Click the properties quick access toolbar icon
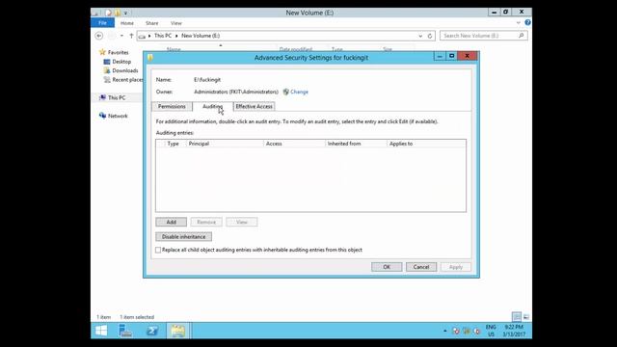Viewport: 617px width, 347px height. click(x=109, y=13)
